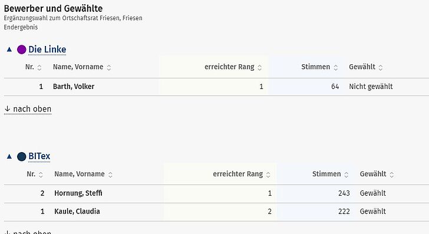The image size is (429, 234).
Task: Sort Die Linke table by Nr. arrows
Action: click(39, 68)
